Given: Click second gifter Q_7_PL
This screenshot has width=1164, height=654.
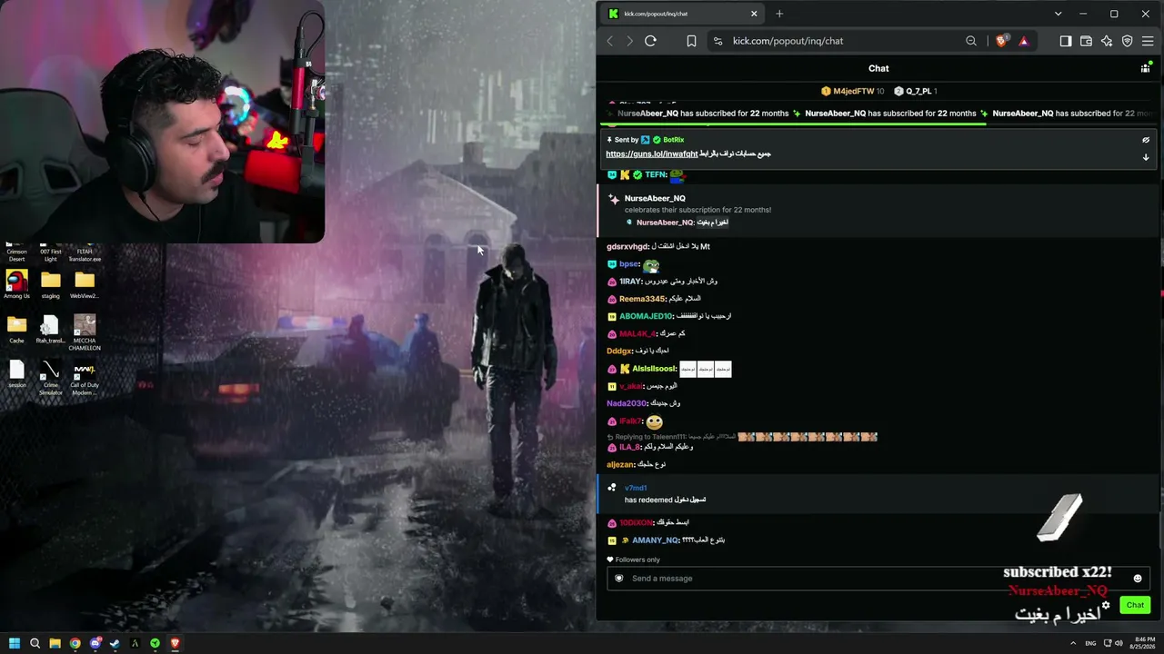Looking at the screenshot, I should pyautogui.click(x=918, y=91).
